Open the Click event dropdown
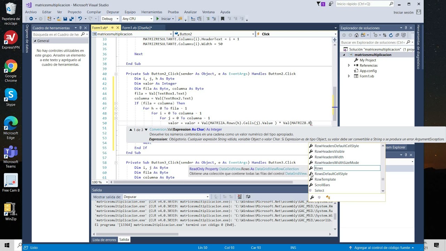 pos(297,34)
